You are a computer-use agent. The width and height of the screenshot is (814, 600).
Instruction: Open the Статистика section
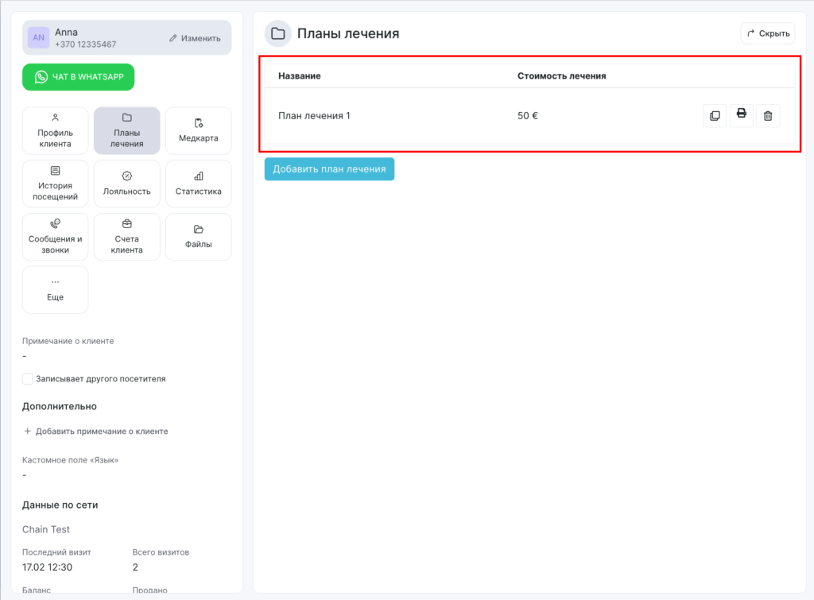click(x=198, y=184)
